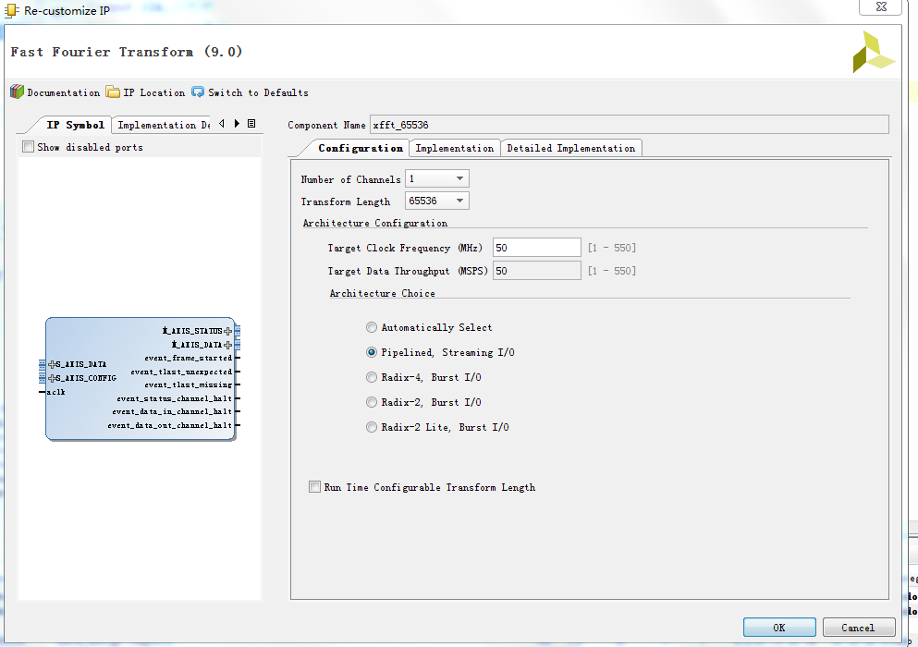The height and width of the screenshot is (647, 918).
Task: Expand S_AXIS_CONFIG port plus icon
Action: tap(52, 378)
